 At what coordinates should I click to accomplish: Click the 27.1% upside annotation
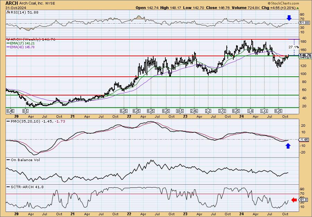point(294,47)
